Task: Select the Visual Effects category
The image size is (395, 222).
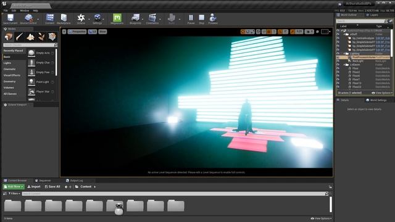Action: pos(12,75)
